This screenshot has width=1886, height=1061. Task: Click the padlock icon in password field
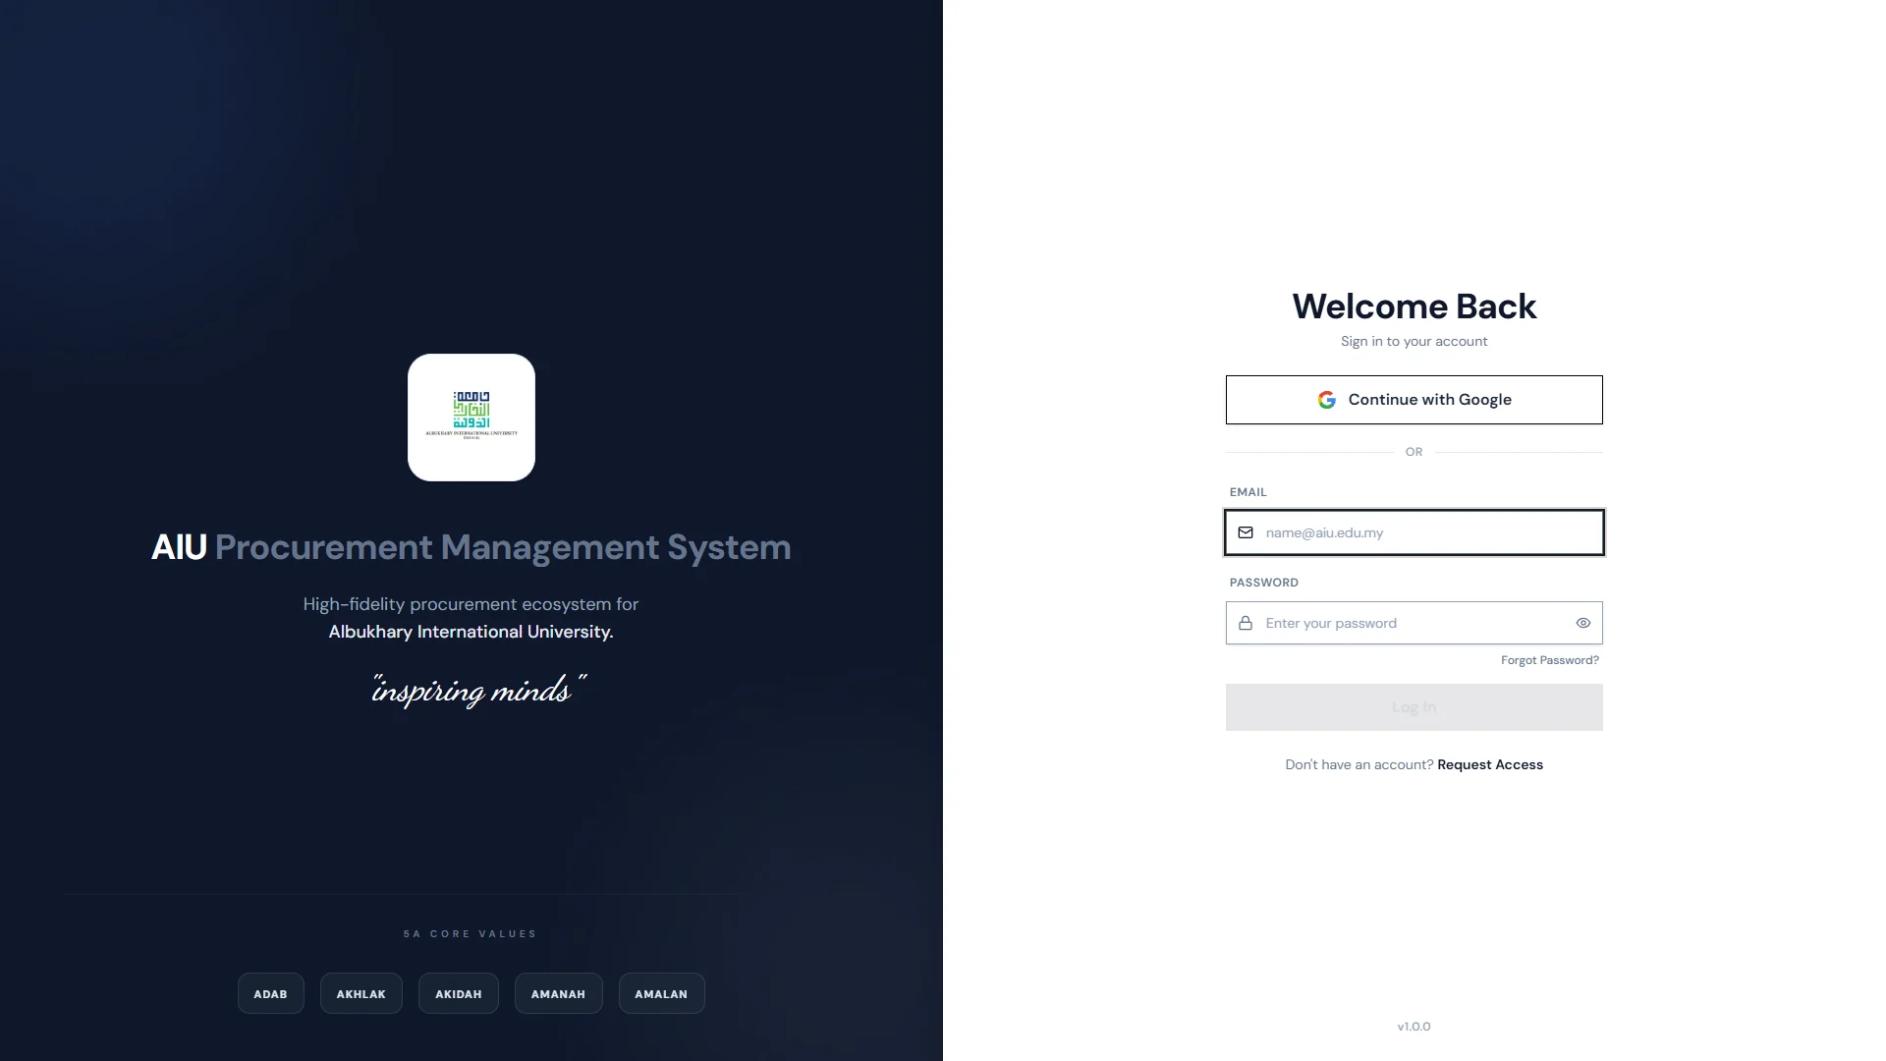1246,623
